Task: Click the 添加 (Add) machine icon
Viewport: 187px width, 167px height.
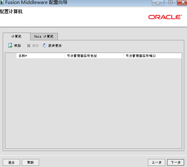Action: click(10, 46)
